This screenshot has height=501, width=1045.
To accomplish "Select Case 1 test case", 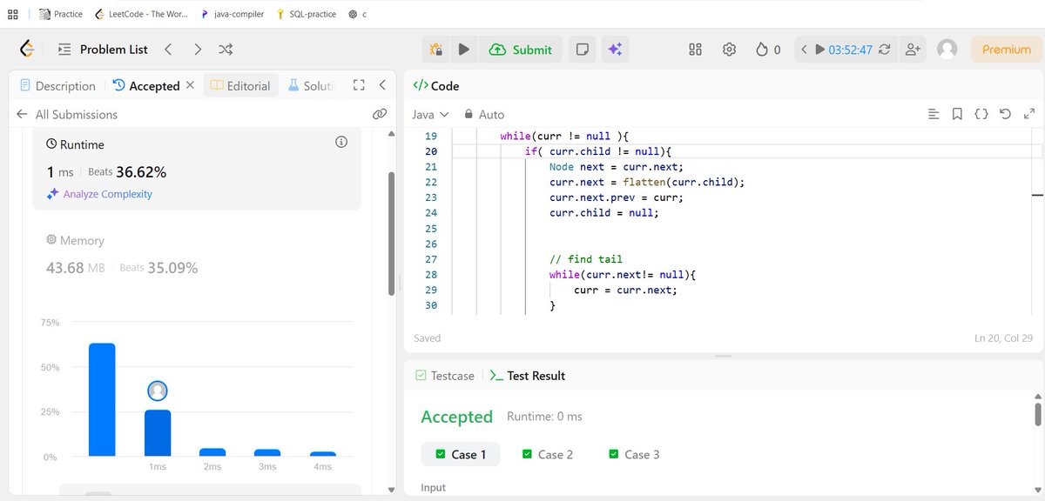I will (x=461, y=454).
